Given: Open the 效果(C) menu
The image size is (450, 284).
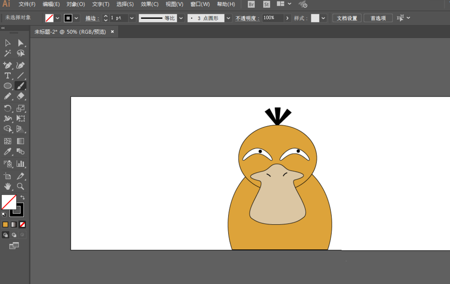Looking at the screenshot, I should (x=149, y=4).
